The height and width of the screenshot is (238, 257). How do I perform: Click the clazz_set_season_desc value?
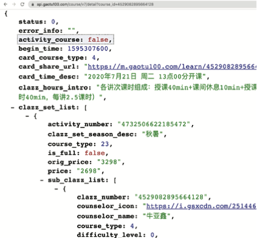tap(152, 134)
